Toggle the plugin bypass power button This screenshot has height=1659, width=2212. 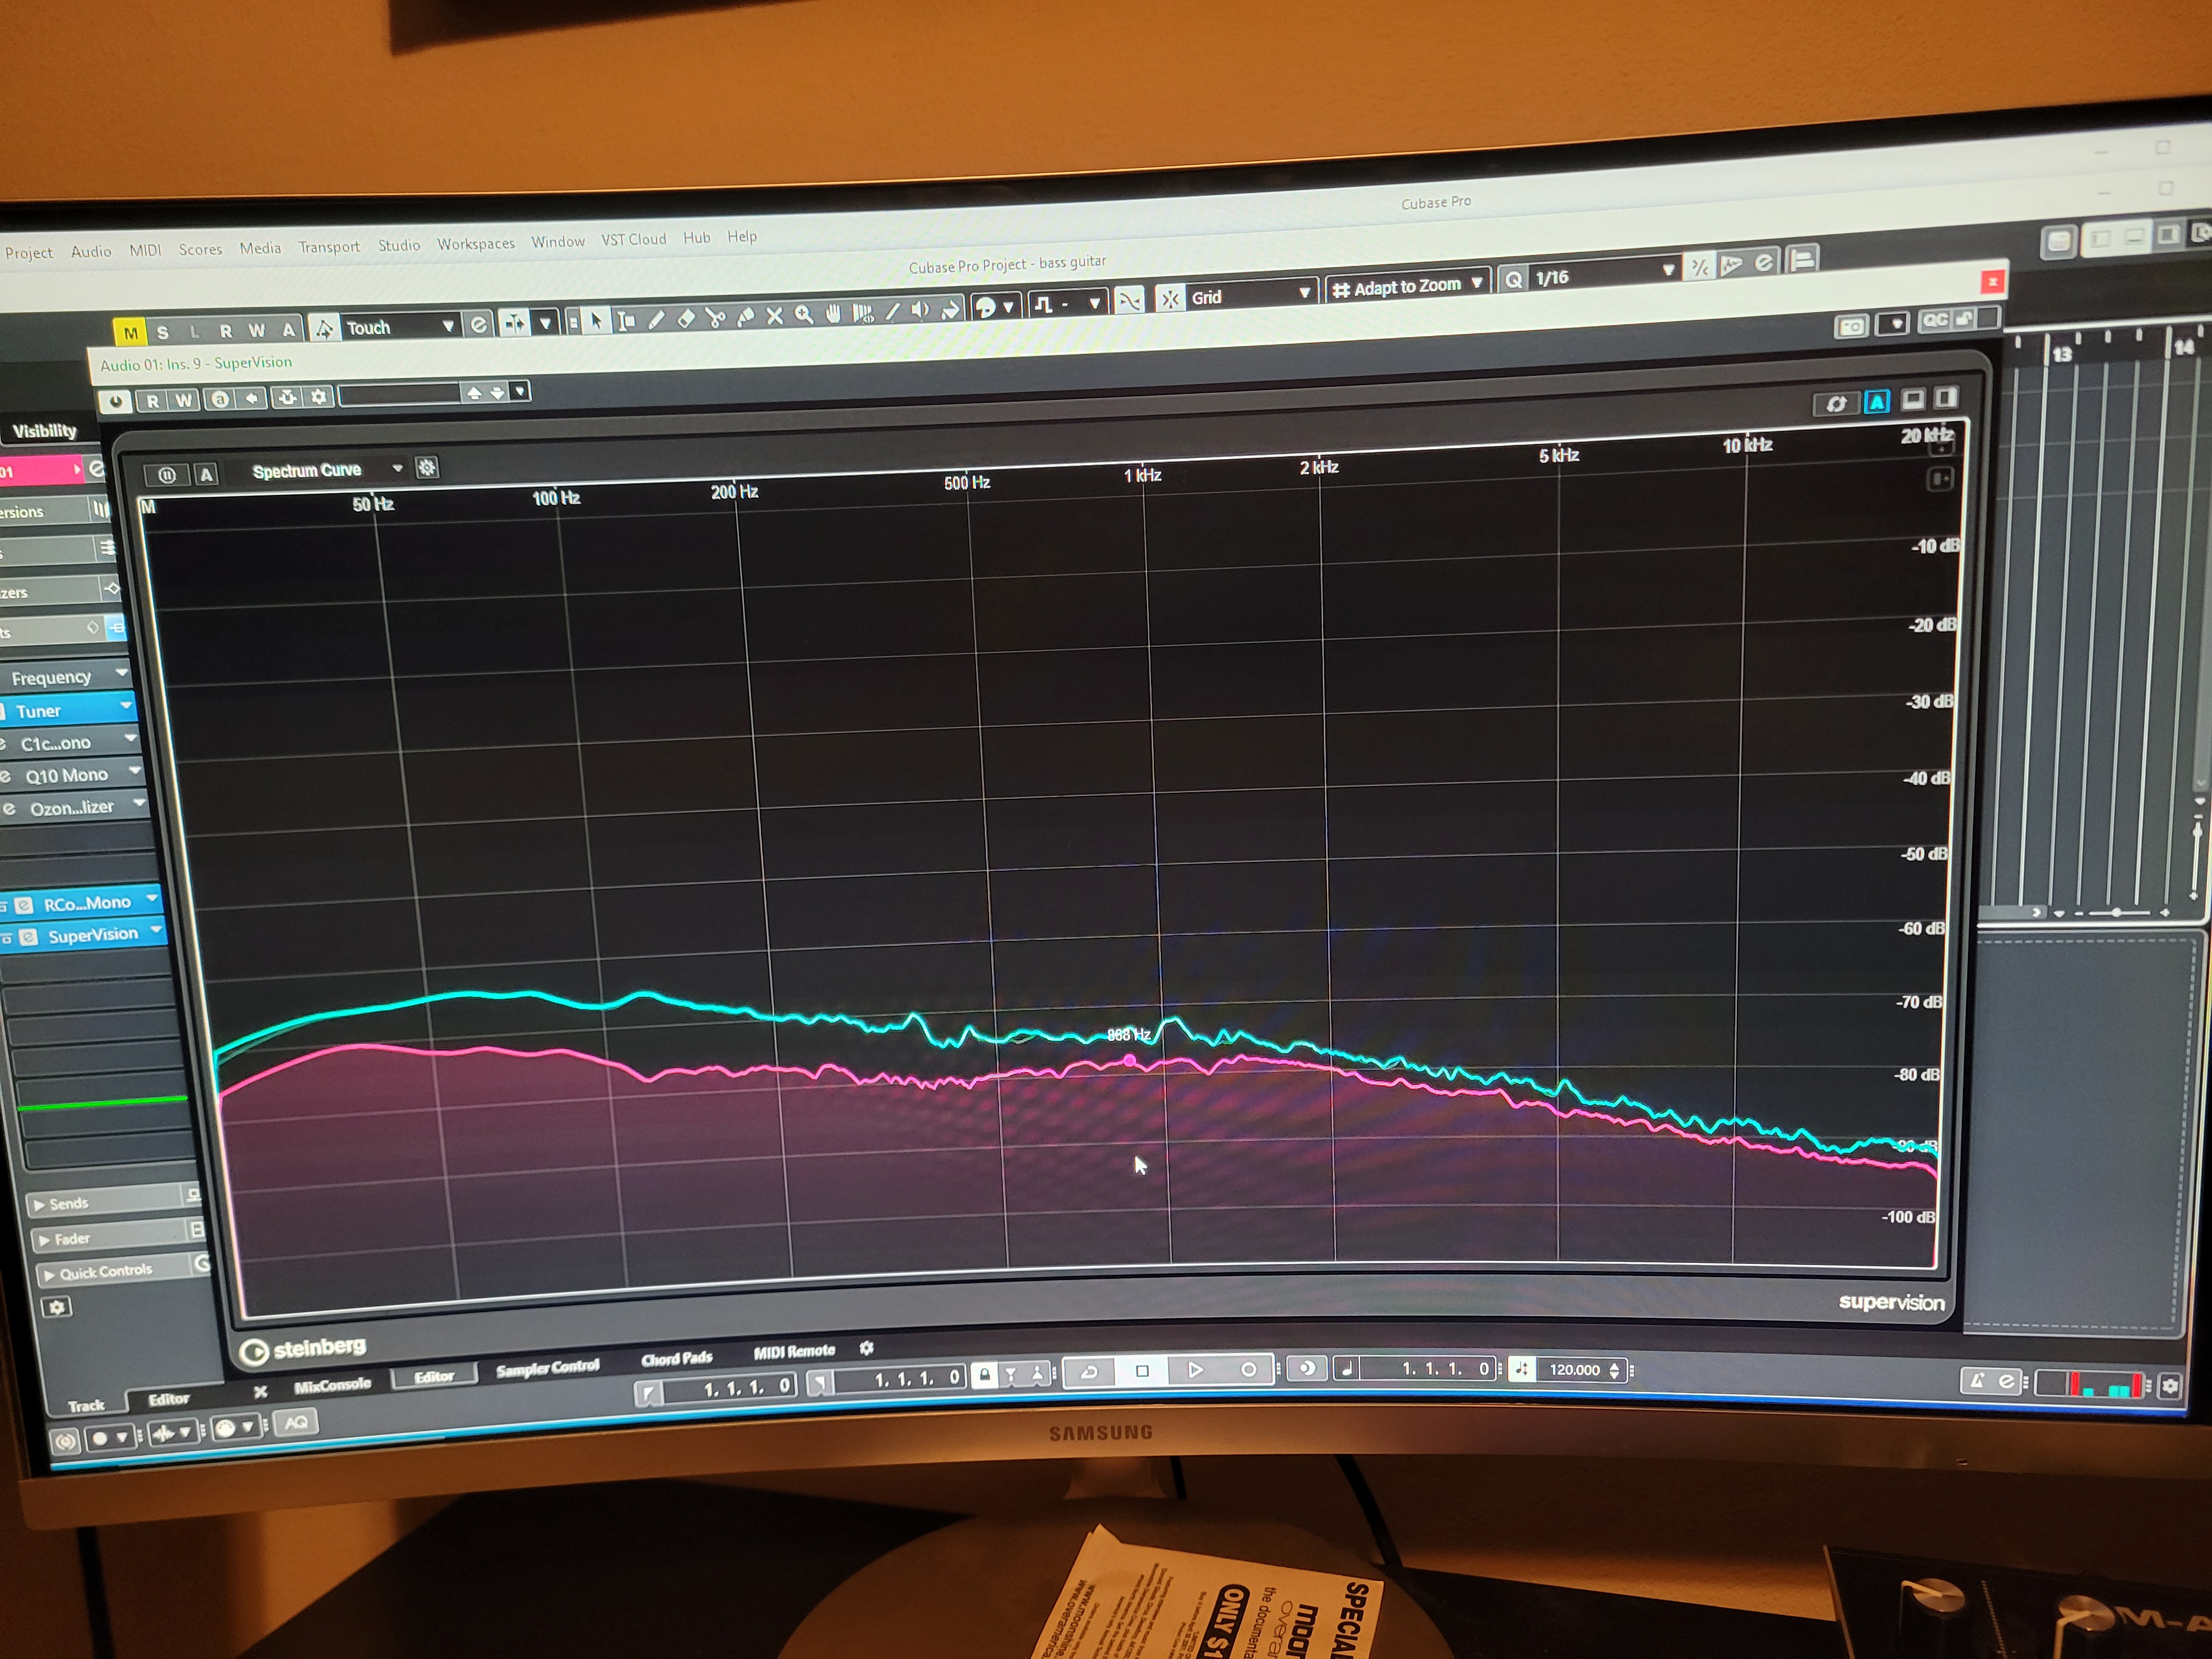[116, 401]
